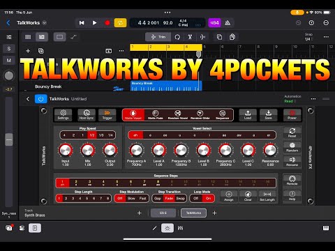Open the Mixer faders icon
The image size is (335, 251).
[x=180, y=228]
